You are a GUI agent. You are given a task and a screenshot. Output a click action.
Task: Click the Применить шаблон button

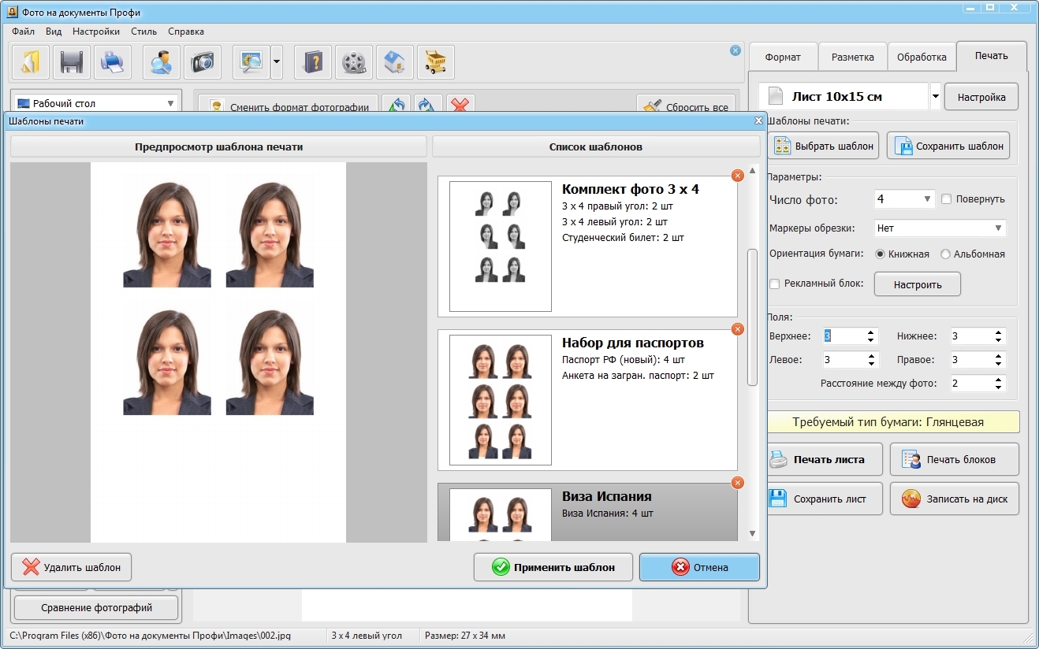pos(553,567)
